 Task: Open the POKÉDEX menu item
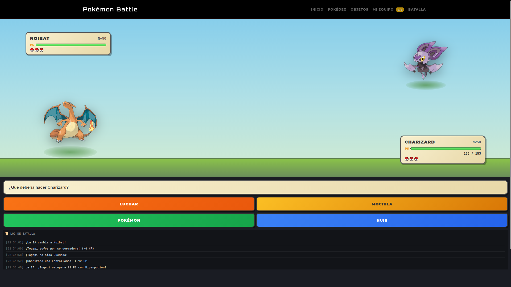coord(337,10)
